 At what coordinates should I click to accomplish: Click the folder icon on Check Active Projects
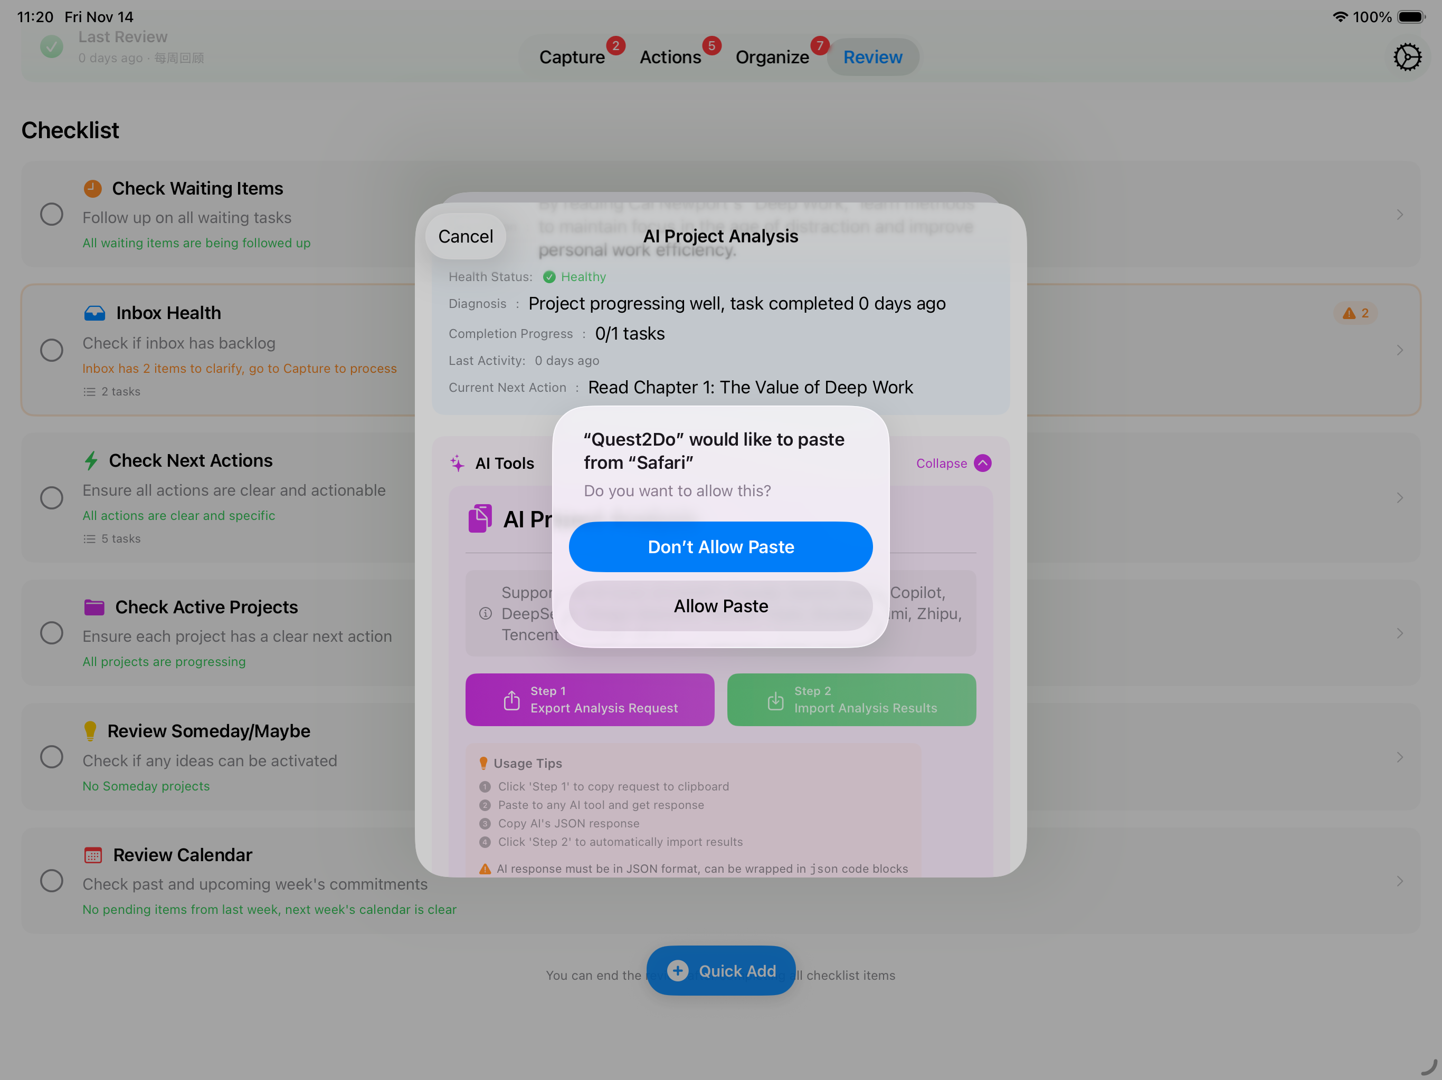click(x=94, y=606)
